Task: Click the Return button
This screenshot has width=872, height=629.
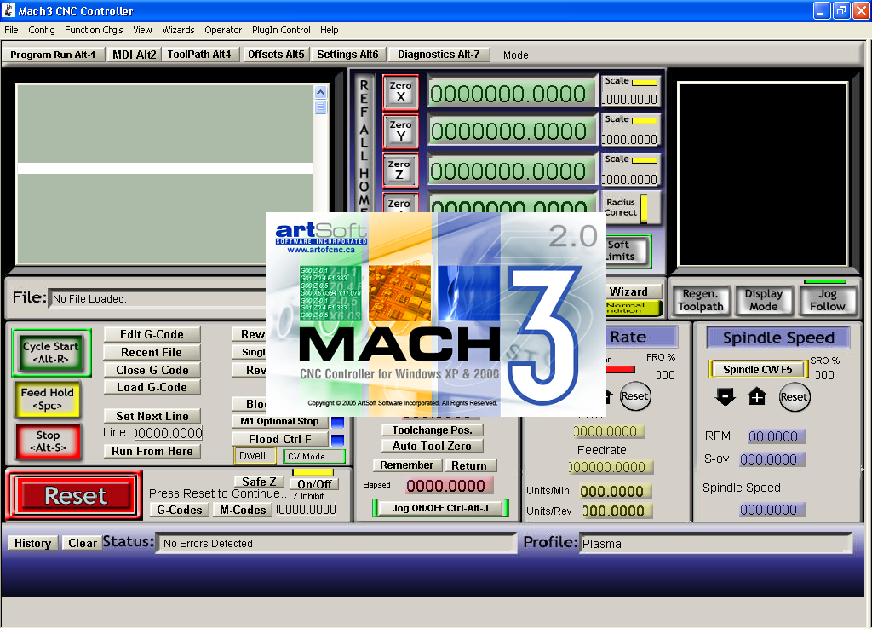Action: 469,465
